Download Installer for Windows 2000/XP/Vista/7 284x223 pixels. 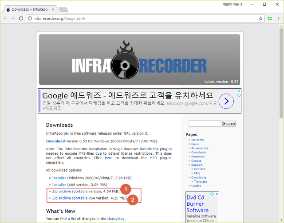coord(59,178)
